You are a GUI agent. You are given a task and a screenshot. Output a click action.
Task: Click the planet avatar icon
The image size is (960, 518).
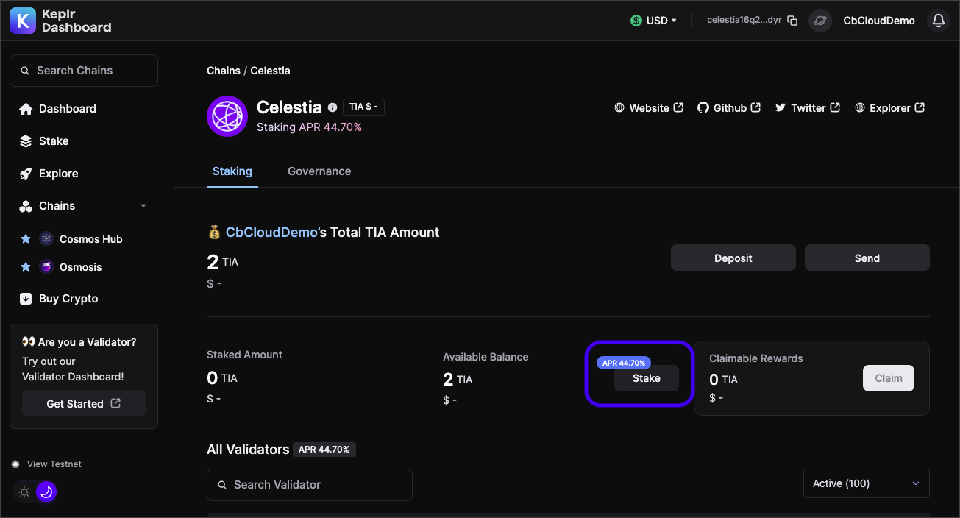tap(820, 21)
